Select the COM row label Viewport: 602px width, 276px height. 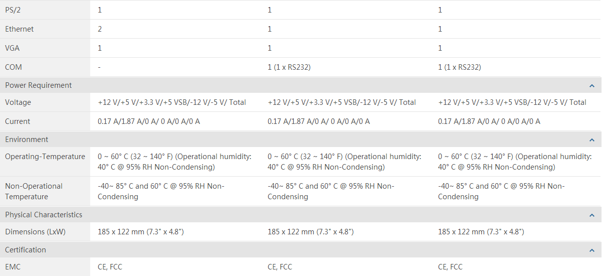(x=14, y=67)
